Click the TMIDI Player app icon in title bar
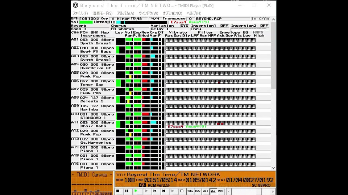Viewport: 348px width, 195px height. click(75, 5)
